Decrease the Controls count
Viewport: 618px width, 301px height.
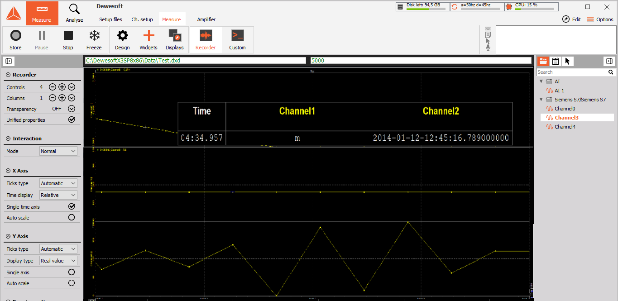click(x=53, y=87)
